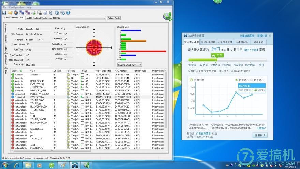Viewport: 300px width, 169px height.
Task: Select the FAST_7FD298 network row
Action: coord(87,84)
